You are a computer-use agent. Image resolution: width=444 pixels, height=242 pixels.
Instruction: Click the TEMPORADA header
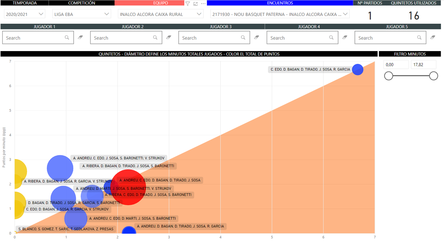[x=24, y=3]
